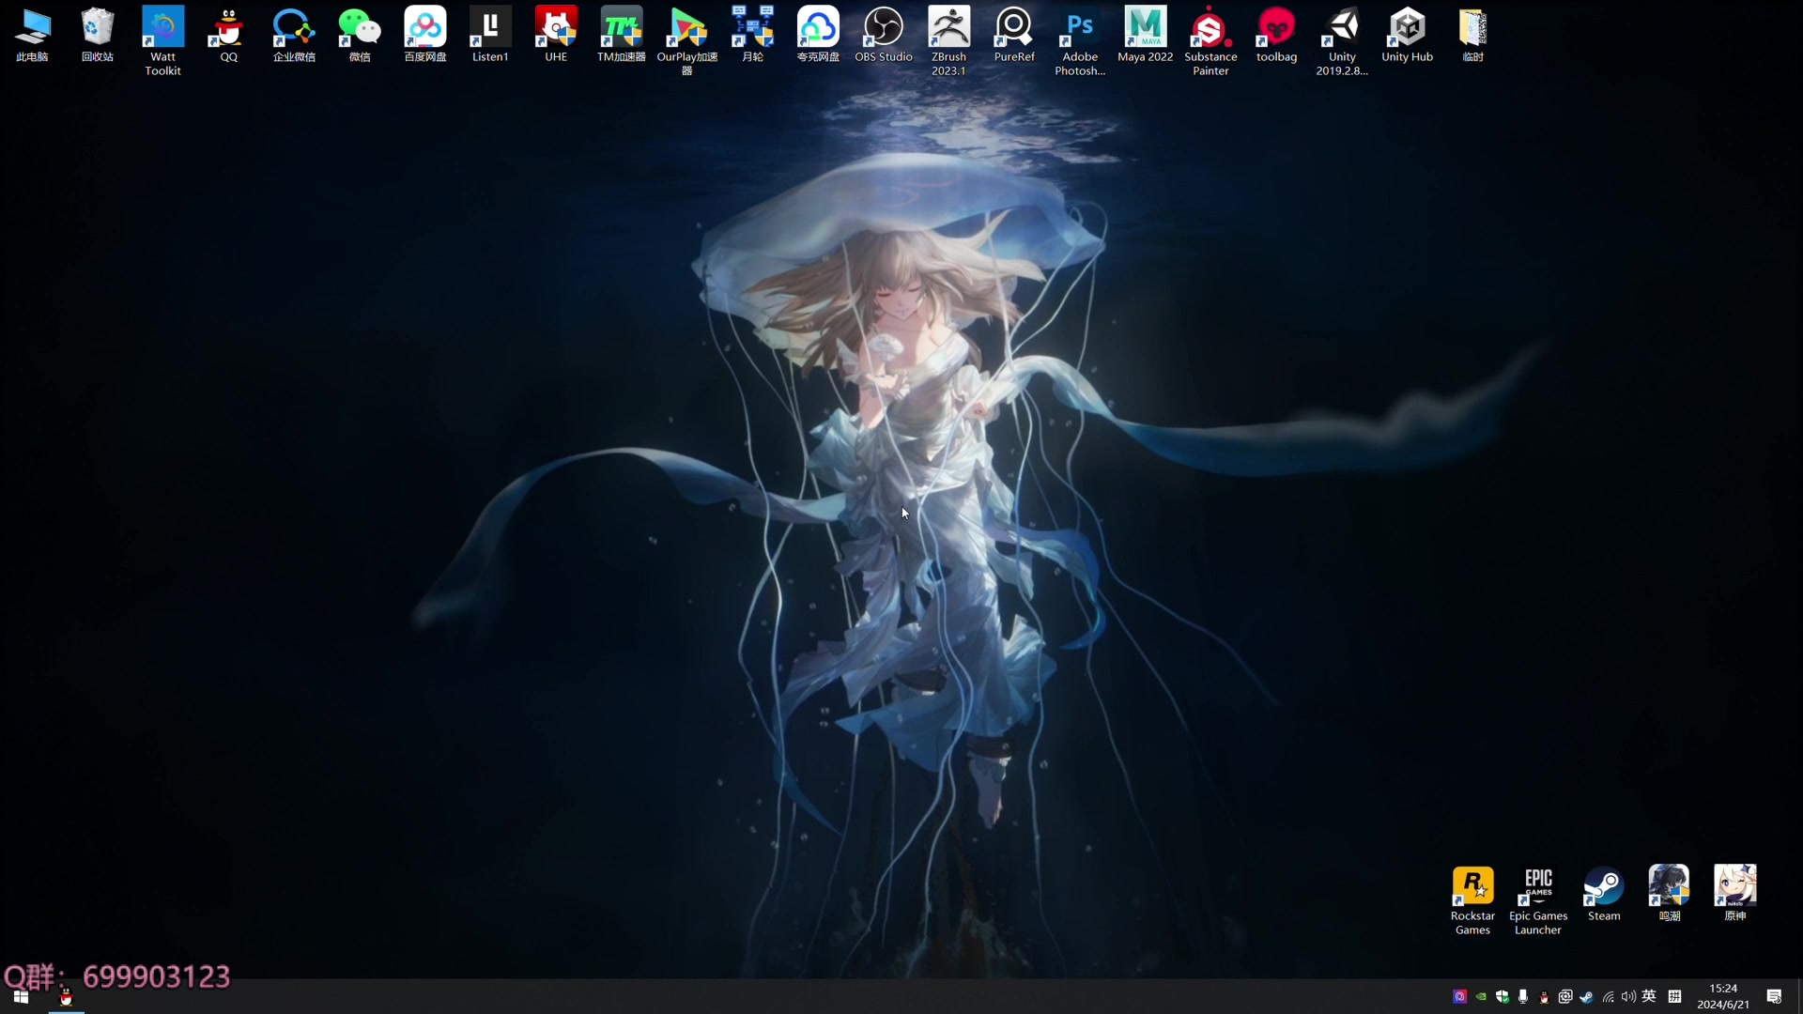Click the 拼 IME mode indicator

click(1674, 997)
